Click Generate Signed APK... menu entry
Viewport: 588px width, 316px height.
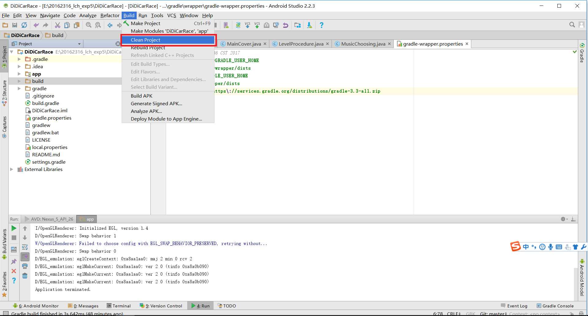(168, 104)
